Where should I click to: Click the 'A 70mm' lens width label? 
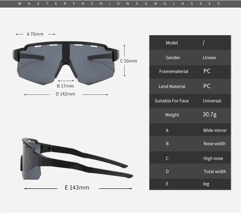tap(35, 34)
